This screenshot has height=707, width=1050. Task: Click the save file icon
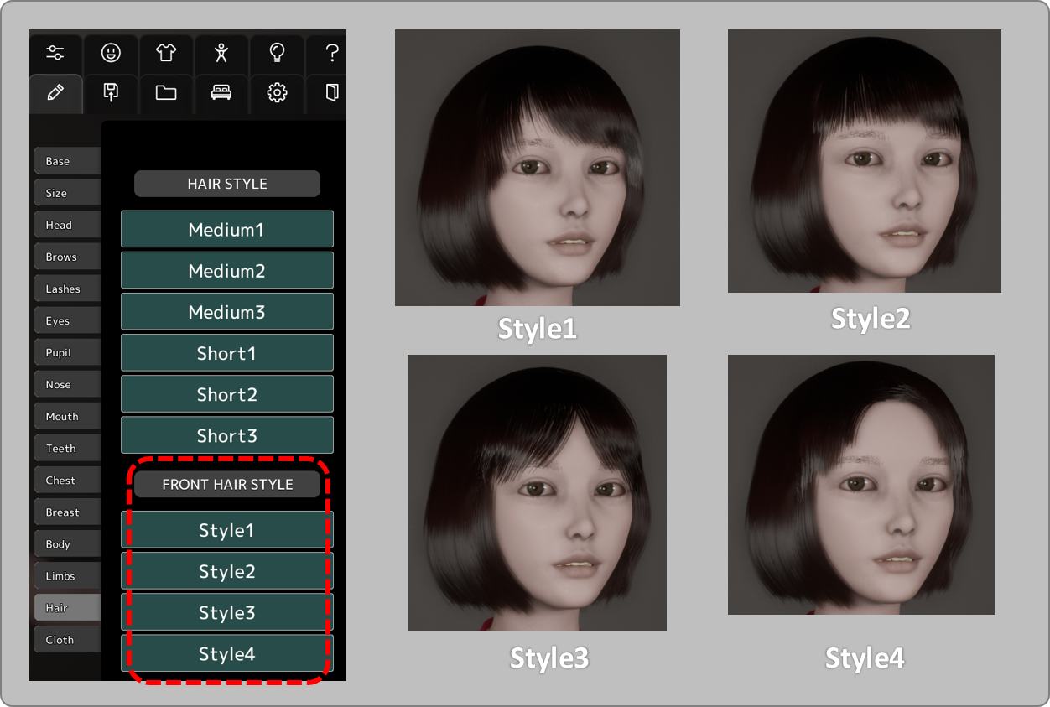111,93
